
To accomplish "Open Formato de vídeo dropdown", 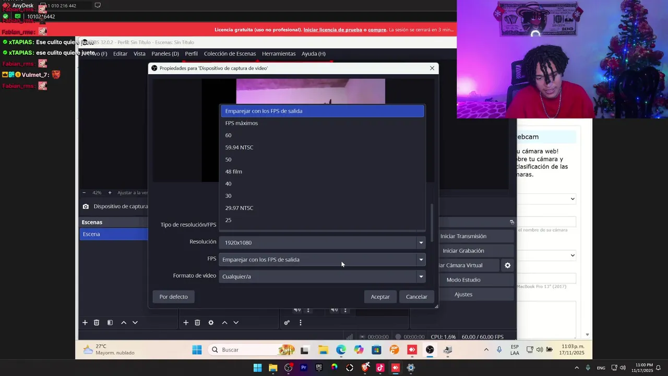I will click(322, 276).
